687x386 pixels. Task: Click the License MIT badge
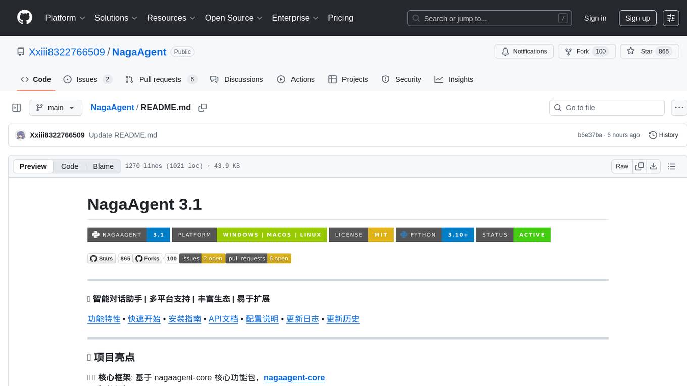pos(361,235)
